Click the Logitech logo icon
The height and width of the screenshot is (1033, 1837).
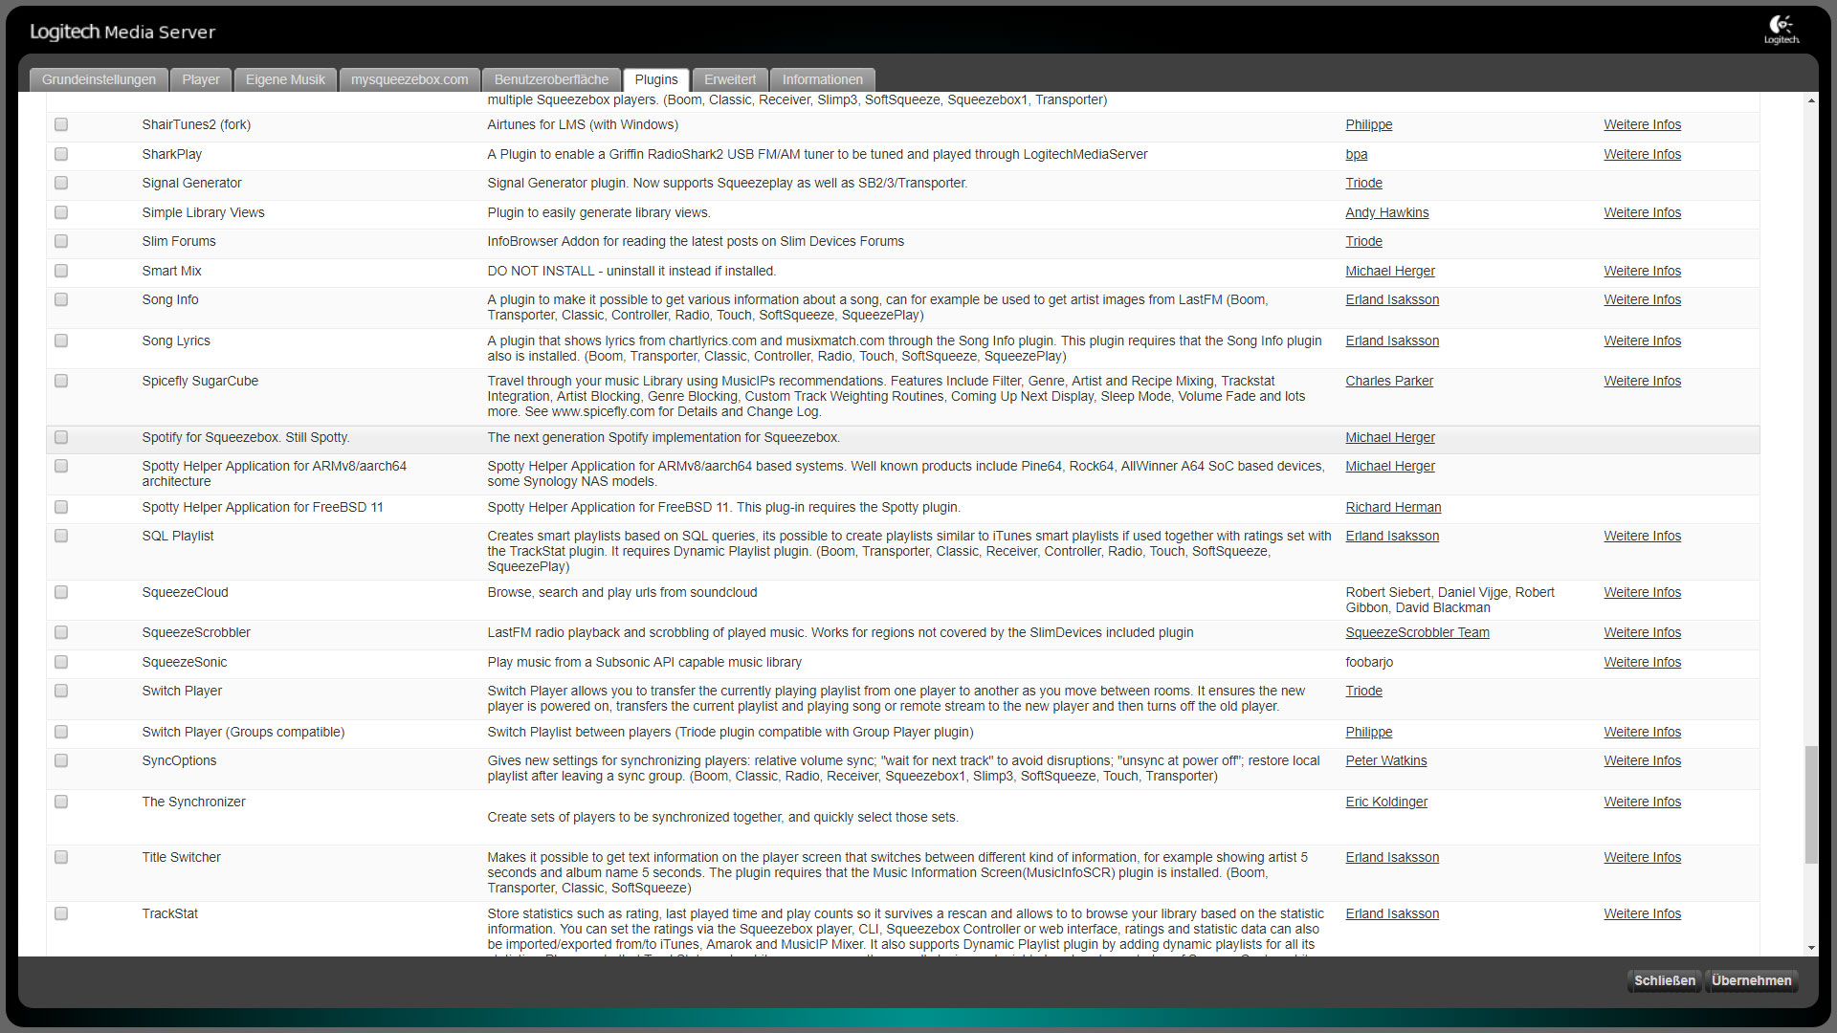tap(1782, 29)
